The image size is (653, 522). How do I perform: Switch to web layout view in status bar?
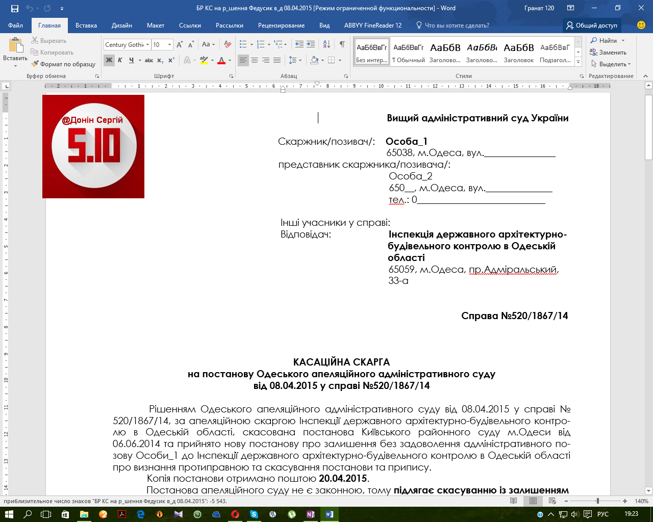pyautogui.click(x=552, y=501)
